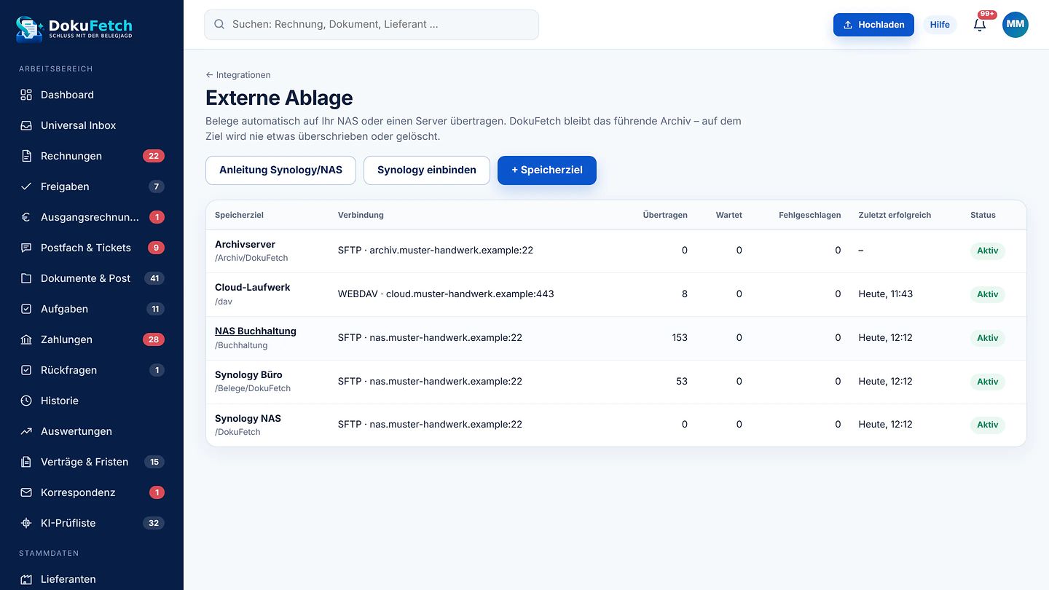
Task: Click Synology NAS storage target name
Action: tap(248, 418)
